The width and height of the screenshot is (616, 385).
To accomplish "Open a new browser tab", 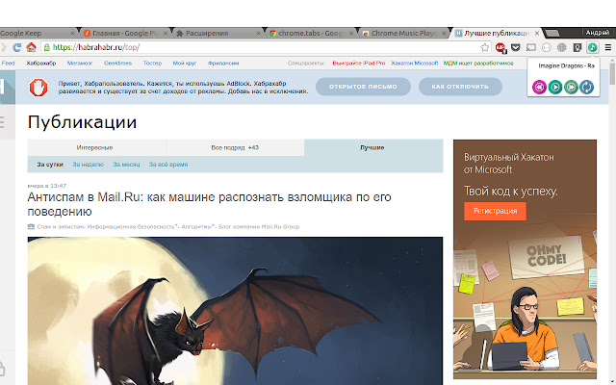I will point(552,34).
